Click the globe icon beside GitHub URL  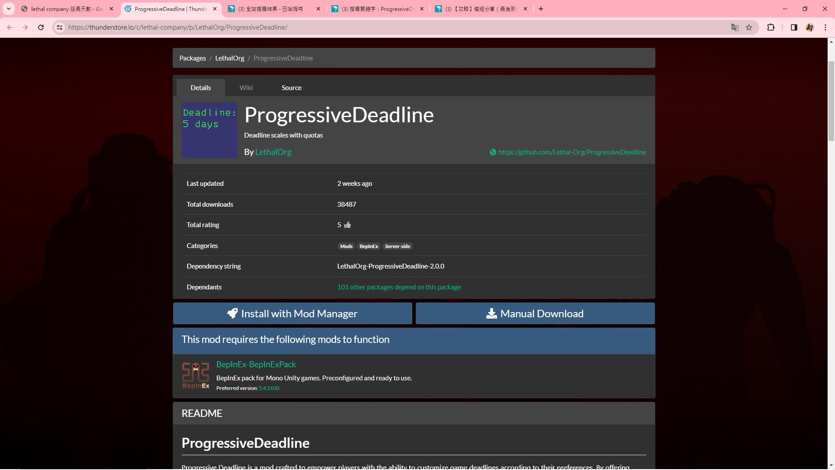click(x=493, y=152)
